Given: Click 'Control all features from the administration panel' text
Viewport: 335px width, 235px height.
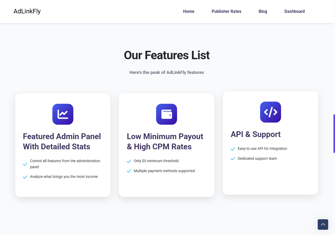Looking at the screenshot, I should click(x=65, y=164).
